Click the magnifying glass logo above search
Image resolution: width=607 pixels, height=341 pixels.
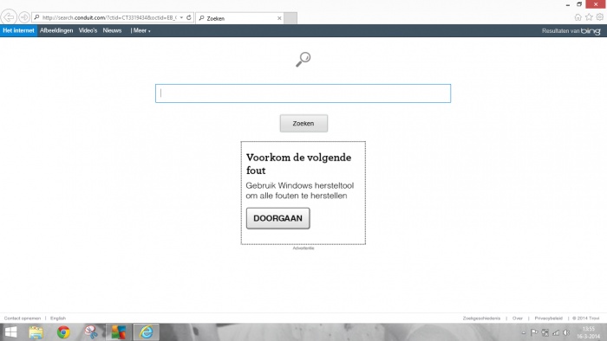(303, 59)
